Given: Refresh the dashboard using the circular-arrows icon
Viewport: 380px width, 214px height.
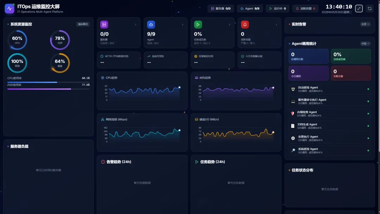Looking at the screenshot, I should click(369, 8).
